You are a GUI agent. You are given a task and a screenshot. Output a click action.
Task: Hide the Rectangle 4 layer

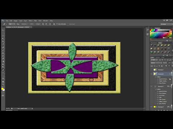(x=151, y=107)
